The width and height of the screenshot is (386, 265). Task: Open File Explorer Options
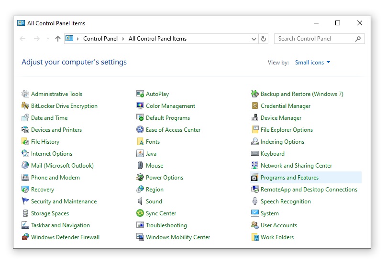pyautogui.click(x=287, y=130)
